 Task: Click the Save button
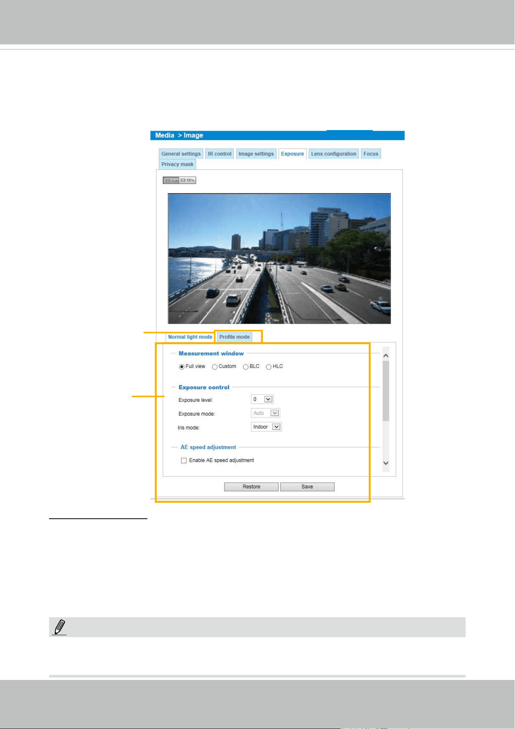pyautogui.click(x=307, y=487)
